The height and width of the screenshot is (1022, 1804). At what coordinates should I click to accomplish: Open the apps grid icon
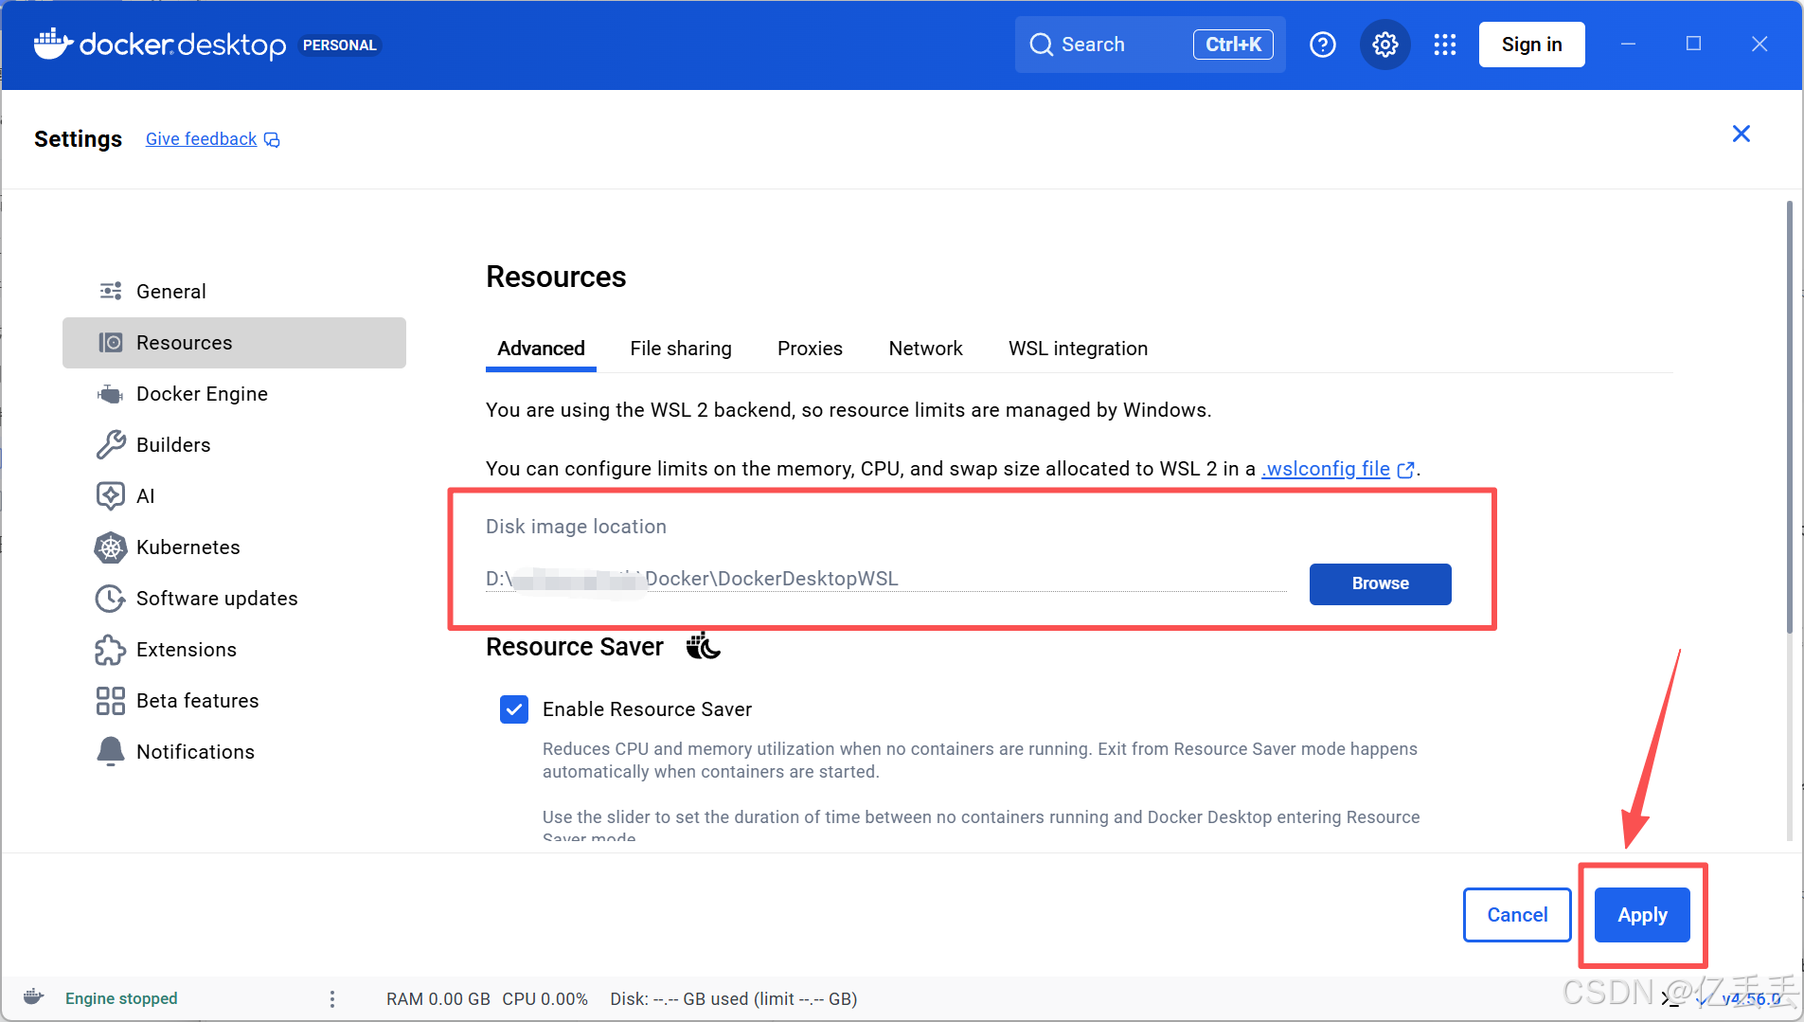[x=1445, y=45]
